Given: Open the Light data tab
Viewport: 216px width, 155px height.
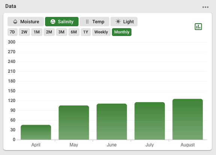Looking at the screenshot, I should point(124,22).
